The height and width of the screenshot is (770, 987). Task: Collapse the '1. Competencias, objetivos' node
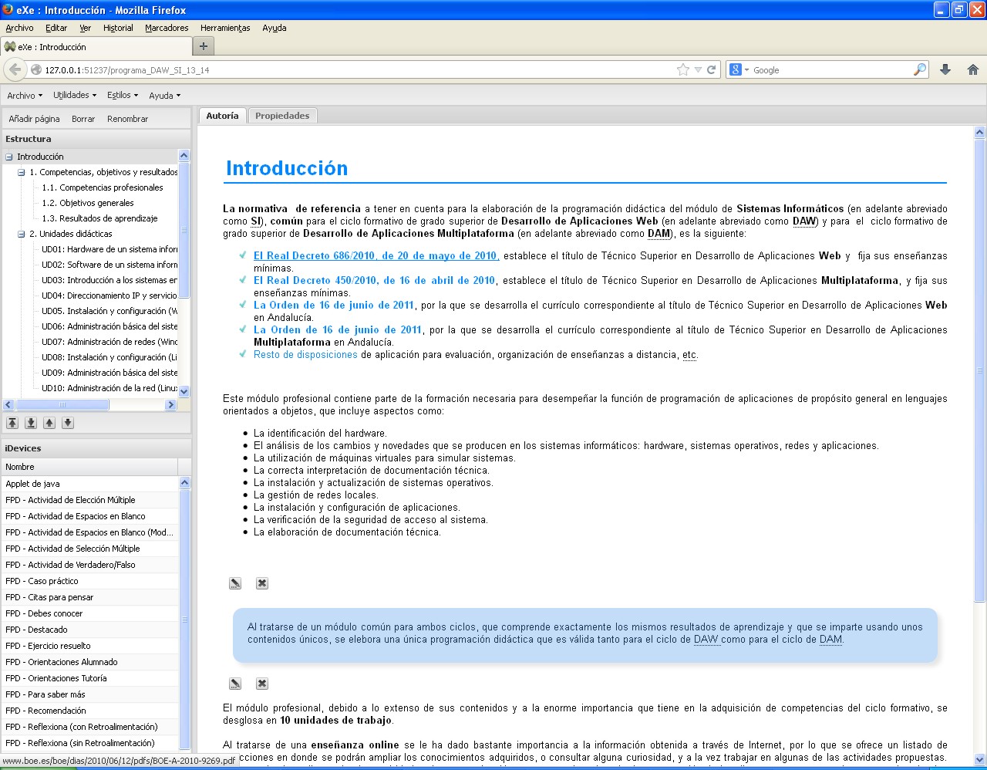point(22,172)
